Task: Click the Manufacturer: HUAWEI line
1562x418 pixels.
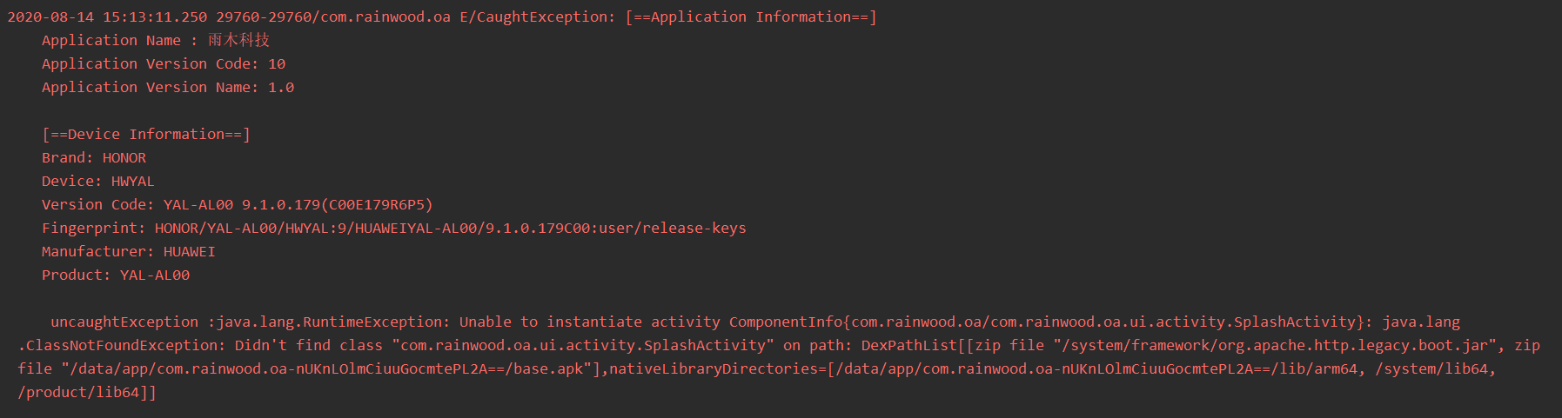Action: click(x=129, y=251)
